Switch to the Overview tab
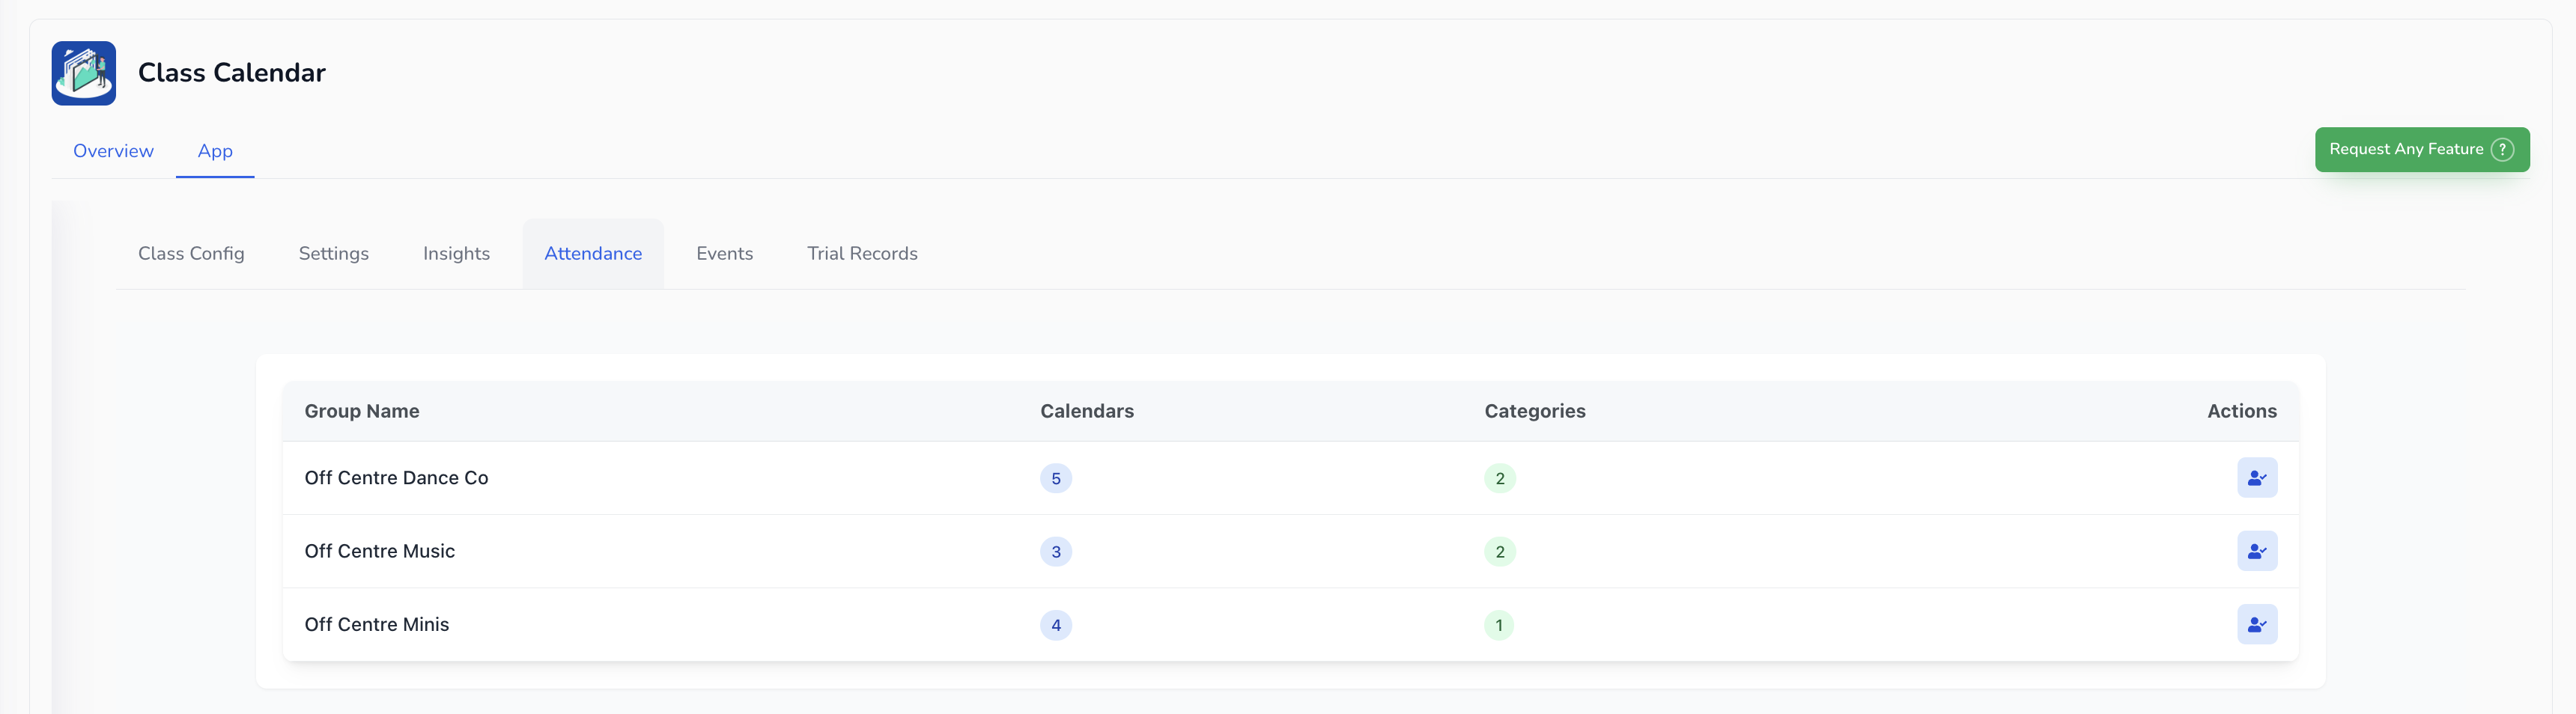The height and width of the screenshot is (714, 2576). pos(113,151)
